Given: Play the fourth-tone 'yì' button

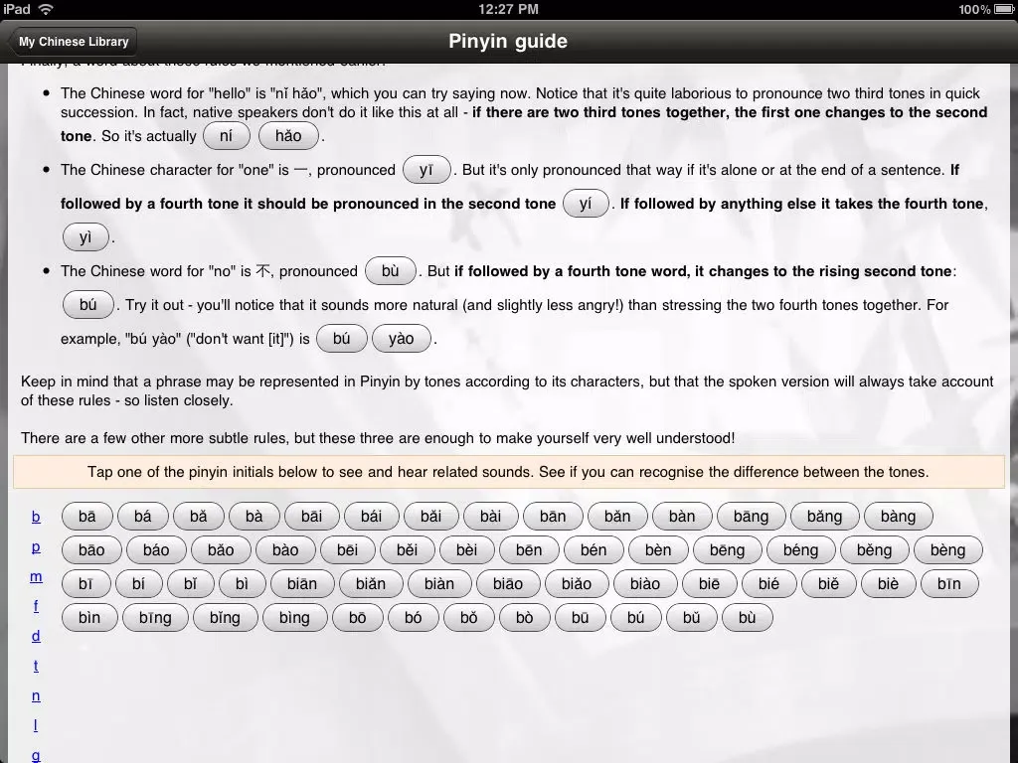Looking at the screenshot, I should pyautogui.click(x=85, y=236).
